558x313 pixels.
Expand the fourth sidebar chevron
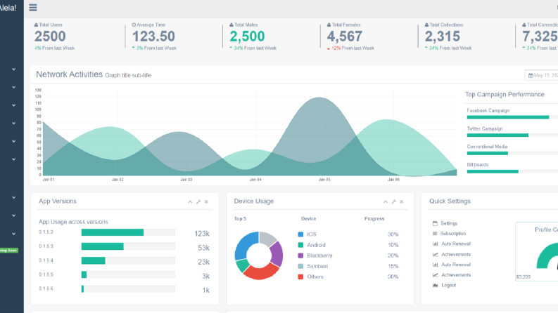pos(14,123)
